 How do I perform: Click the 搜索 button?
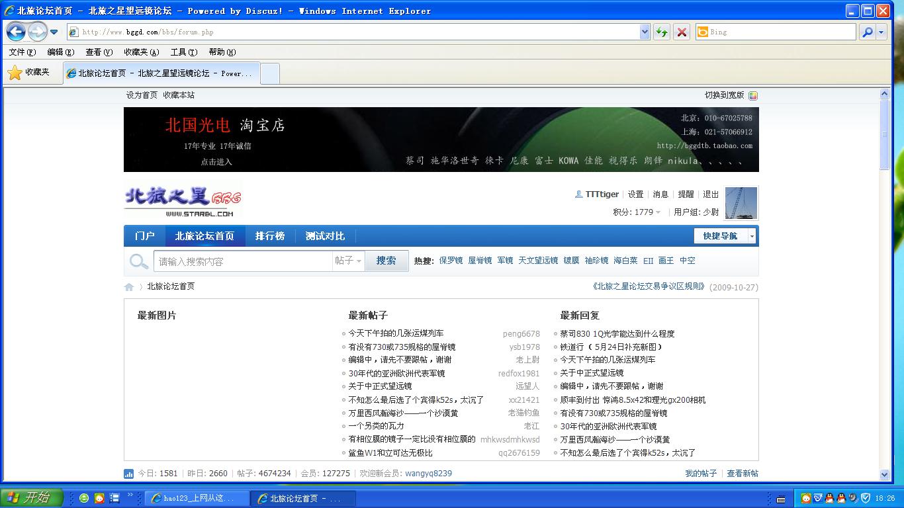[x=386, y=261]
